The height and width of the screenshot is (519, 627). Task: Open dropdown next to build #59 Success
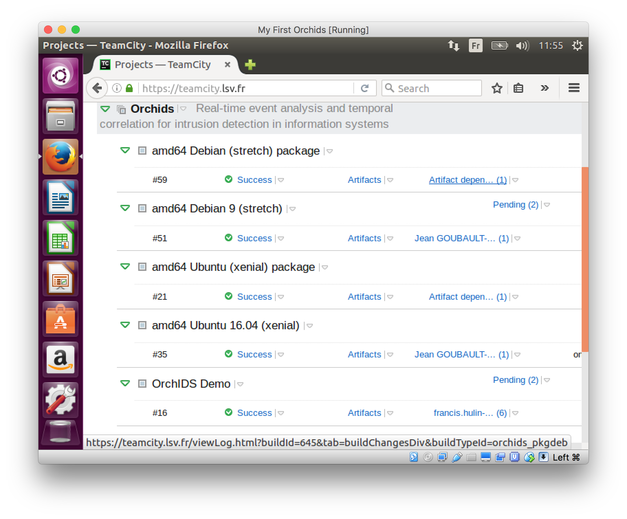(x=281, y=180)
